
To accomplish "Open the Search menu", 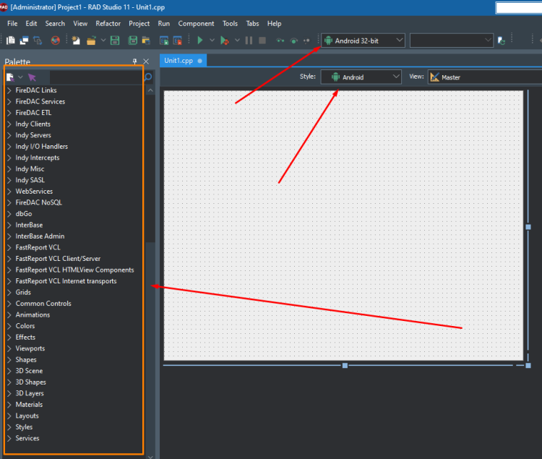I will pyautogui.click(x=55, y=24).
